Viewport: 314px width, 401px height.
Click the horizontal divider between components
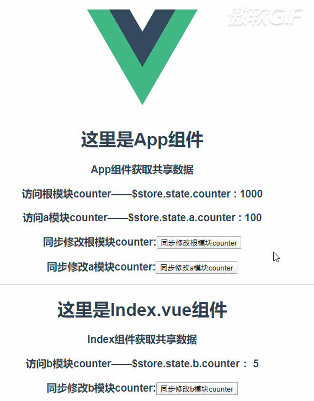157,284
